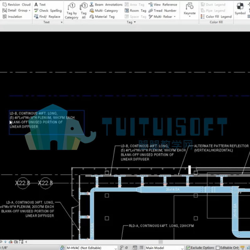The width and height of the screenshot is (250, 250).
Task: Open the Keynote dropdown arrow
Action: [190, 16]
